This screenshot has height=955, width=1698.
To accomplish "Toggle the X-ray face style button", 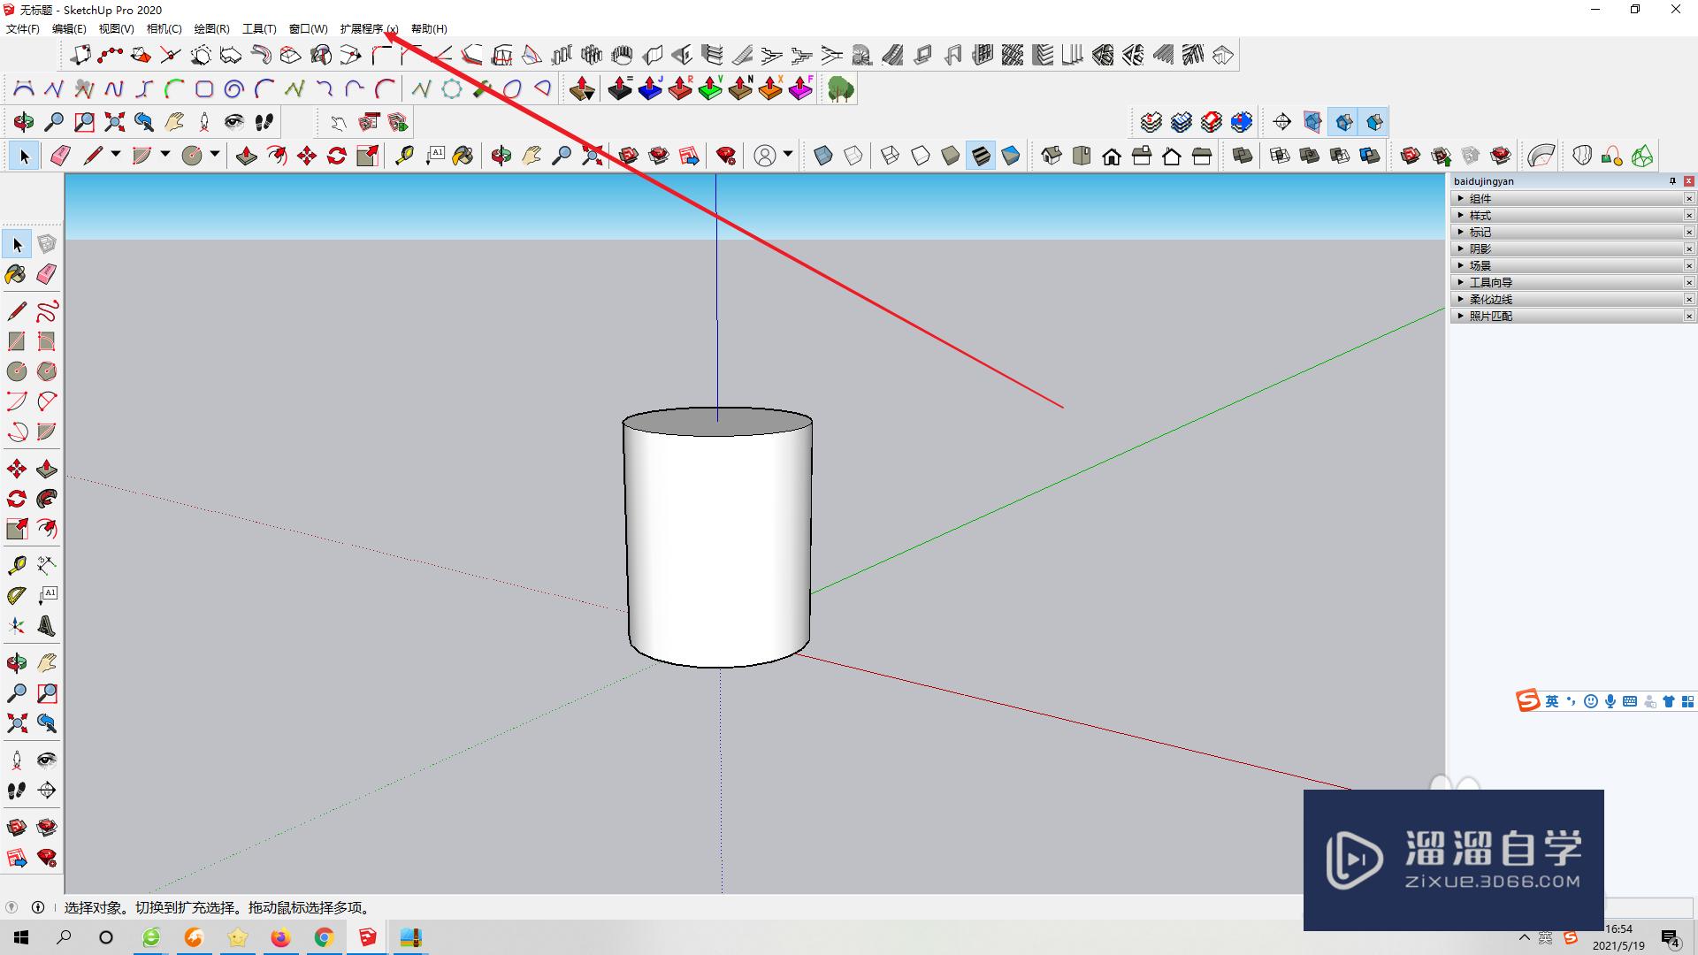I will (x=823, y=157).
